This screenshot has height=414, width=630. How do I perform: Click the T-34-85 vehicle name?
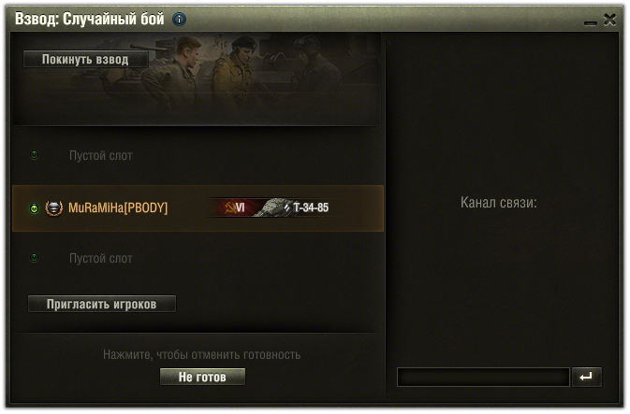click(x=311, y=207)
